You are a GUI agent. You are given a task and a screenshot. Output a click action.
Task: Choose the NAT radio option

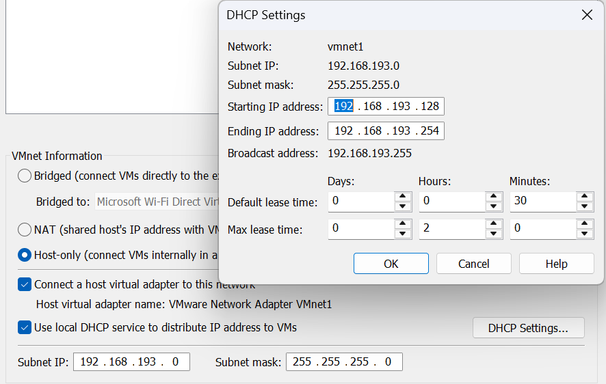(25, 230)
